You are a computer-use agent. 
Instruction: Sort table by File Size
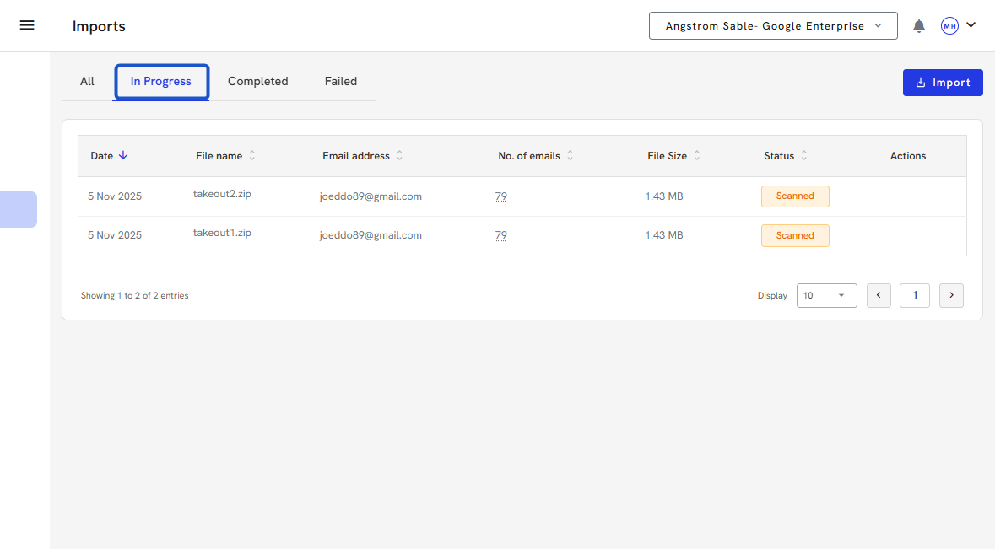click(x=697, y=156)
